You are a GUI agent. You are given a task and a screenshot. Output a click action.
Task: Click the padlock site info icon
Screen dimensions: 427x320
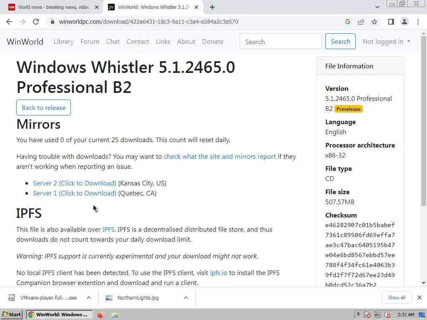point(53,22)
